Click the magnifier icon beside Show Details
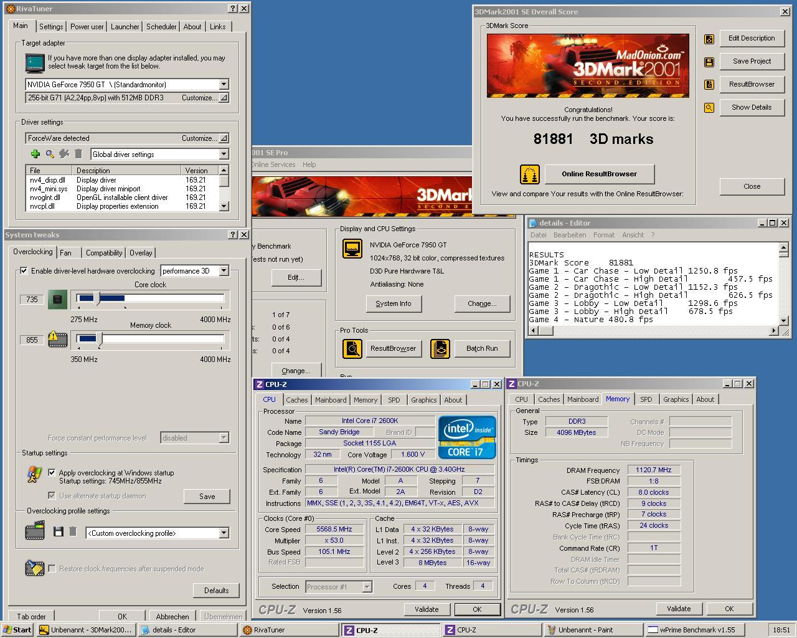This screenshot has height=638, width=797. [x=709, y=108]
